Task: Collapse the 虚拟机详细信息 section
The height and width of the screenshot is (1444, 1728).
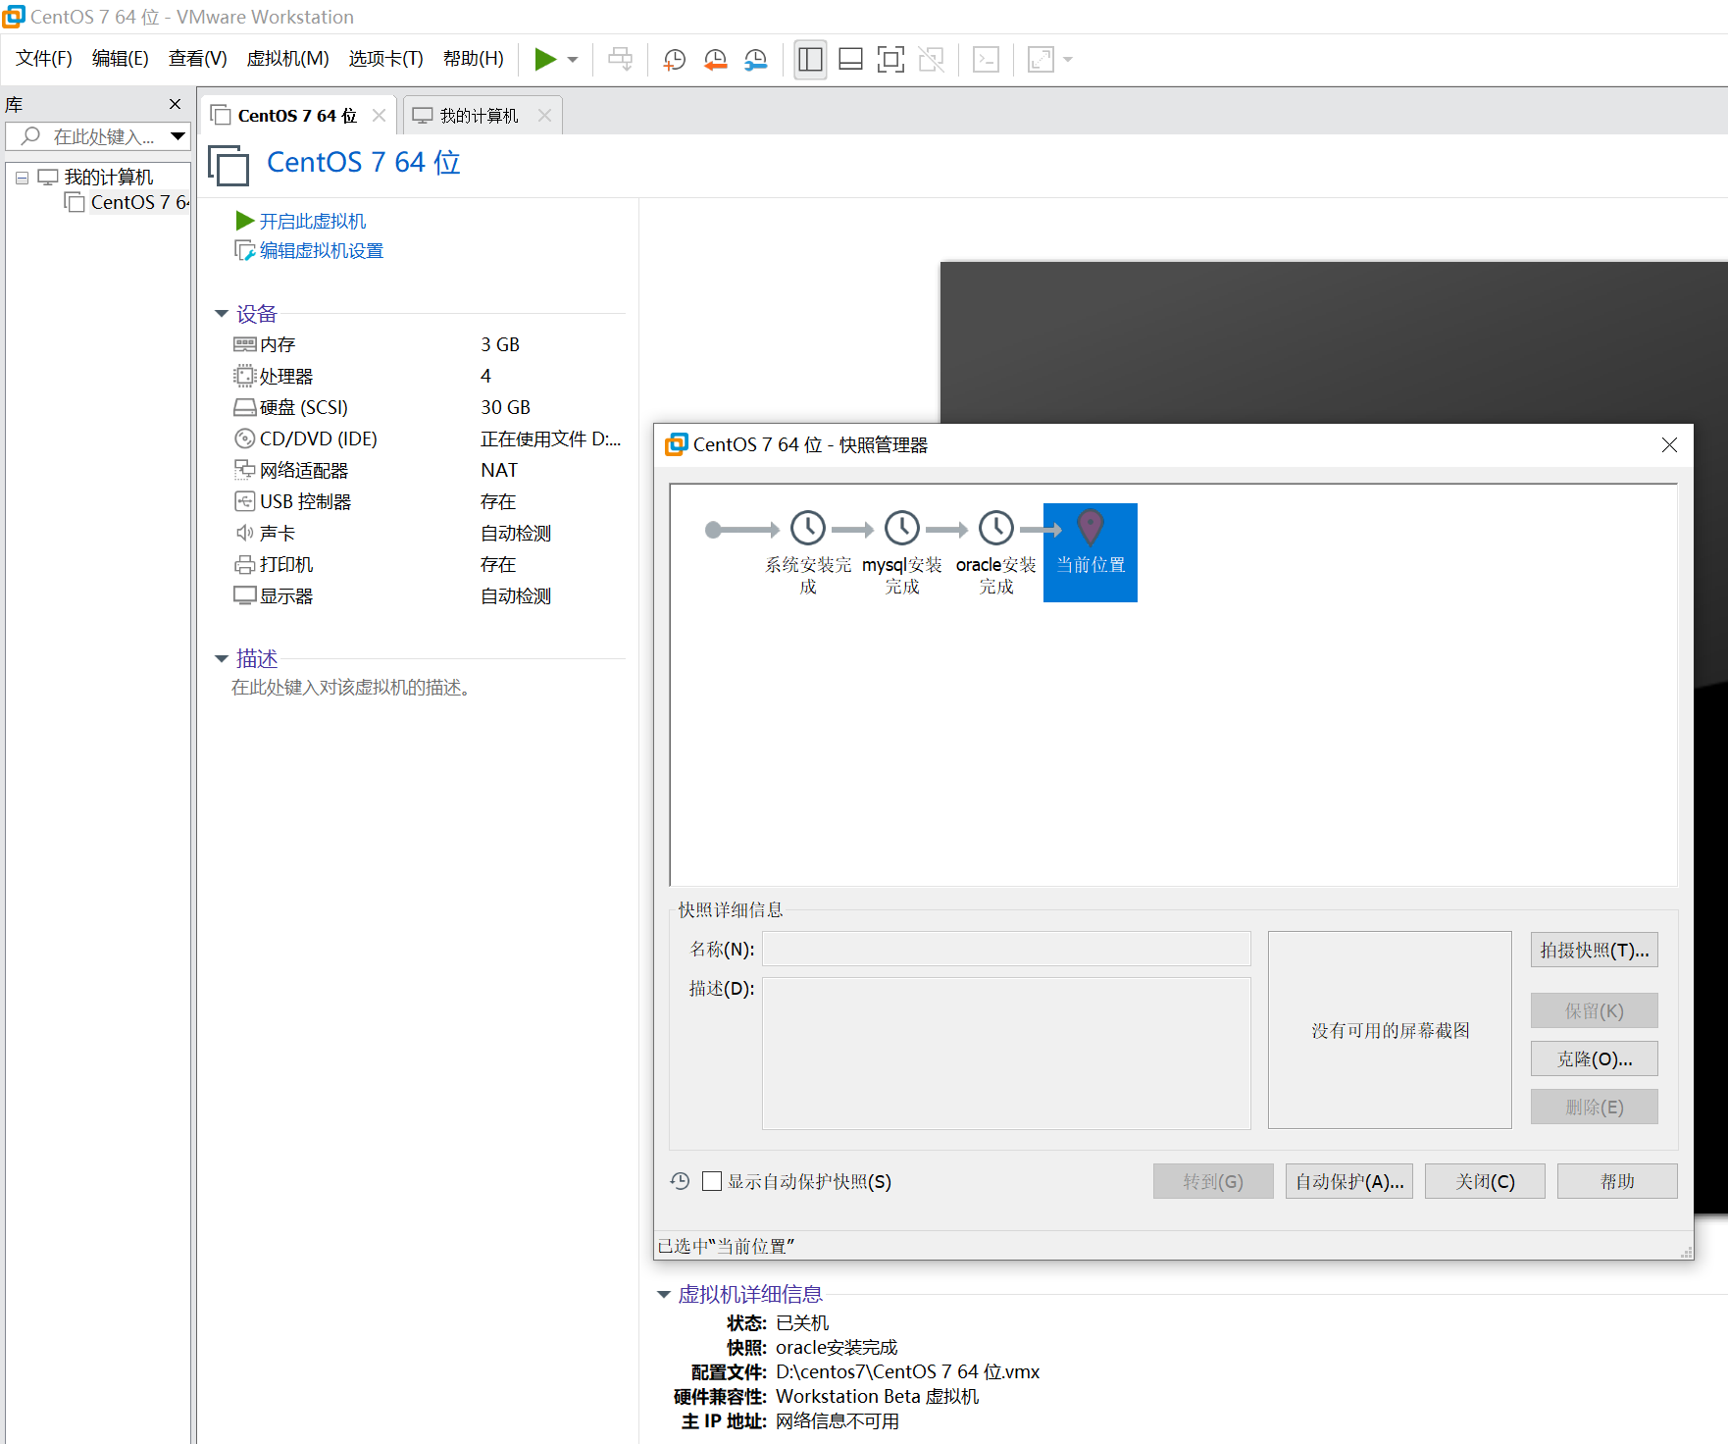Action: coord(664,1295)
